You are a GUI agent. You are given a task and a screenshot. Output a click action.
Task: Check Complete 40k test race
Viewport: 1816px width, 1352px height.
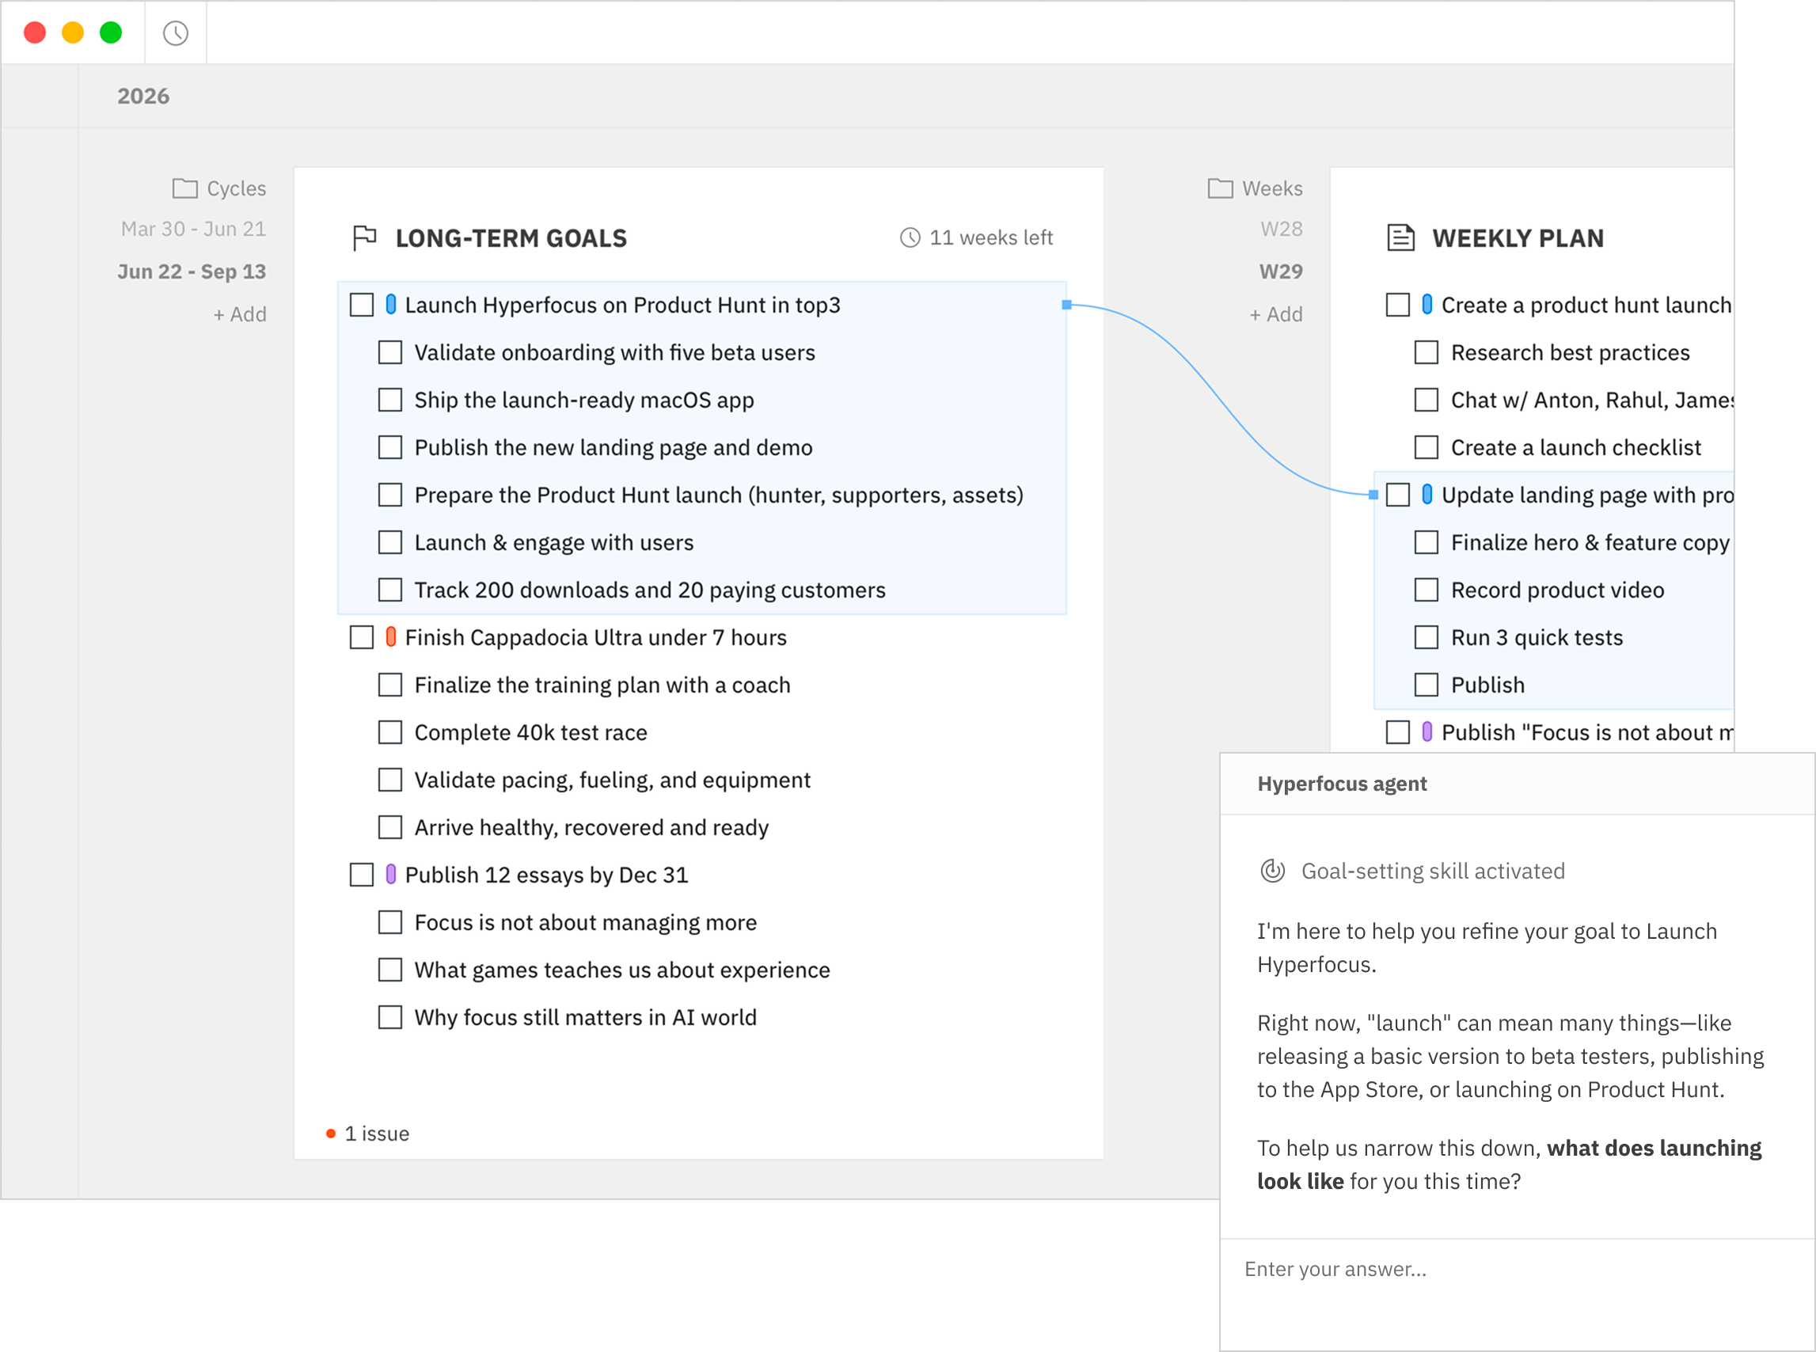pos(390,731)
